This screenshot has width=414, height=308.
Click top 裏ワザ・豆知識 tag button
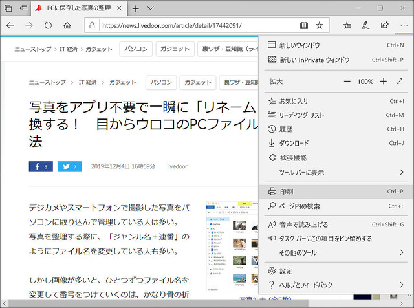pyautogui.click(x=228, y=49)
